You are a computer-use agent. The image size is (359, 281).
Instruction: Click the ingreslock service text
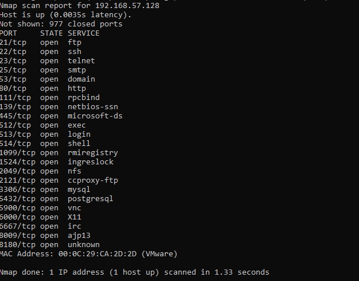pyautogui.click(x=91, y=162)
